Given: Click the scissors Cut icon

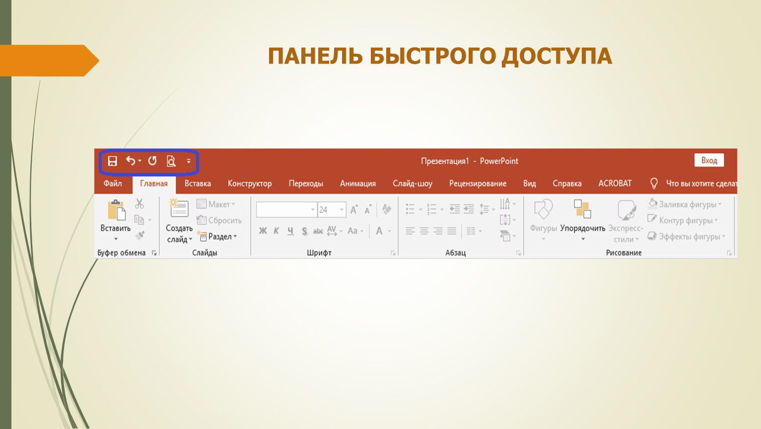Looking at the screenshot, I should (139, 204).
